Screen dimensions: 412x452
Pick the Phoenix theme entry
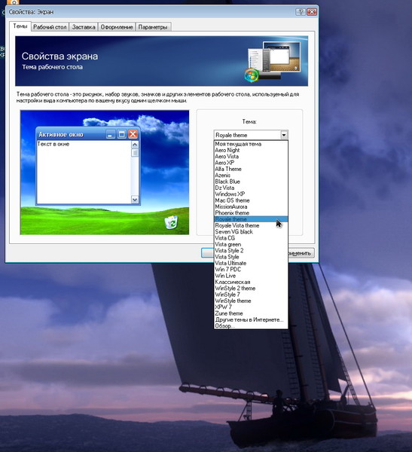click(x=251, y=213)
